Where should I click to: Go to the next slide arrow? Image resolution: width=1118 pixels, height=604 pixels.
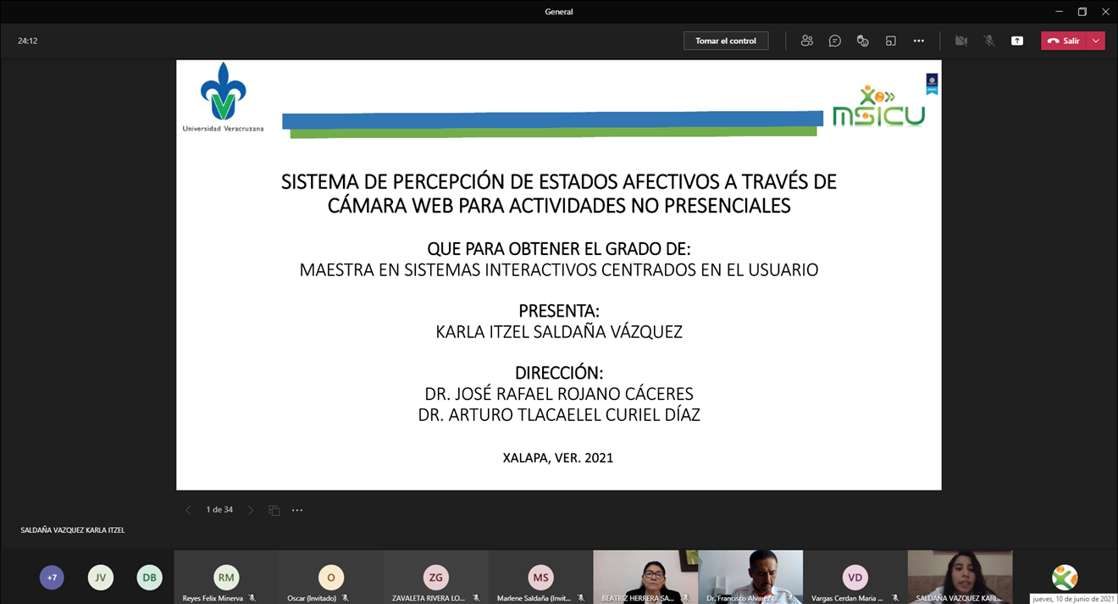tap(251, 510)
